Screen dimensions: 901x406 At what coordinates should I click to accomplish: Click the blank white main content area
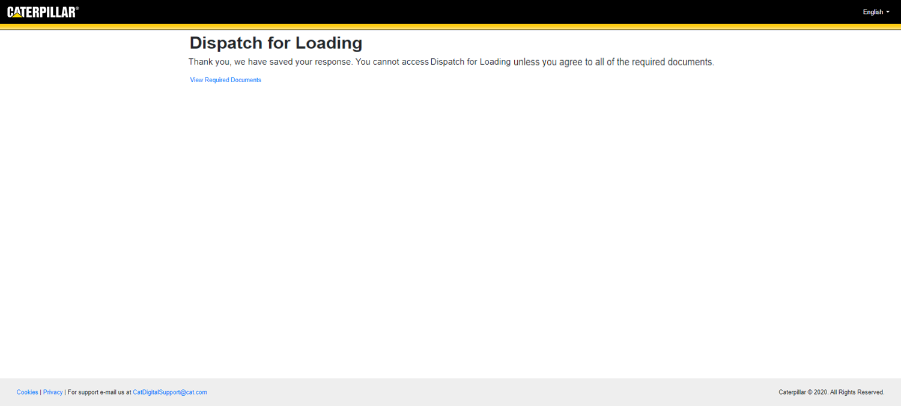click(450, 228)
